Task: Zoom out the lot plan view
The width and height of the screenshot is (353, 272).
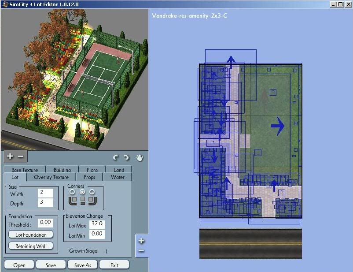Action: pyautogui.click(x=141, y=251)
